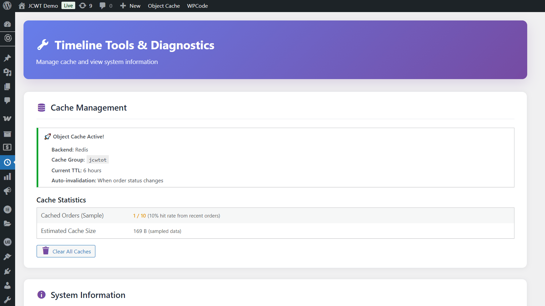Screen dimensions: 545x306
Task: Open the Object Cache admin bar menu
Action: tap(164, 6)
